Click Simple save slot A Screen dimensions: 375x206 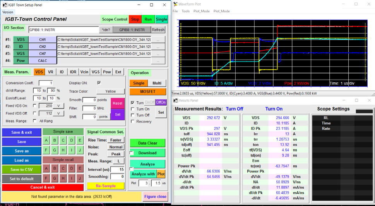click(x=46, y=141)
